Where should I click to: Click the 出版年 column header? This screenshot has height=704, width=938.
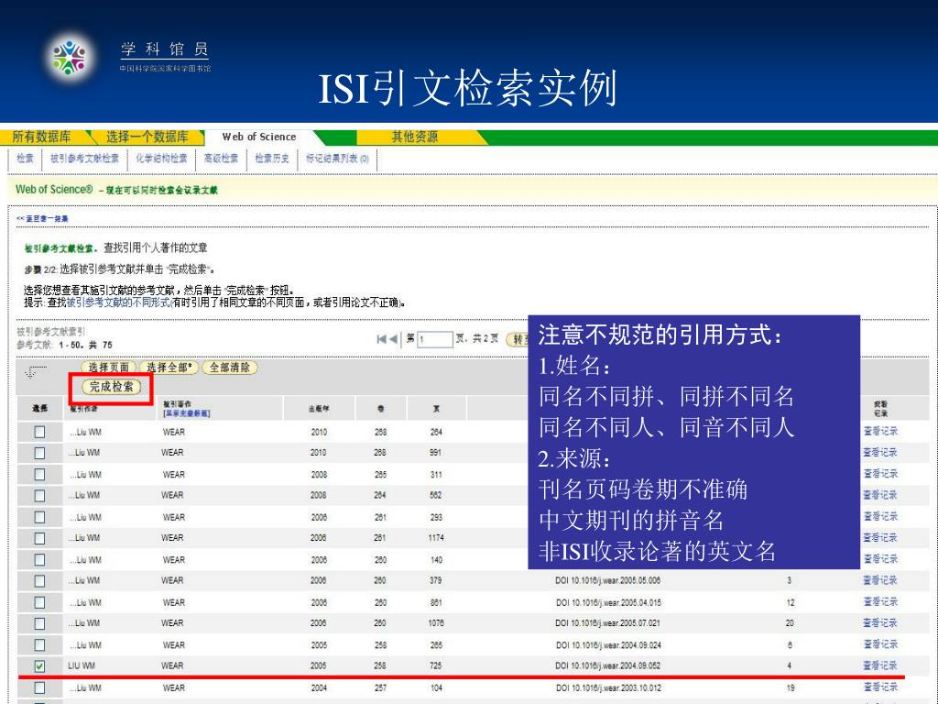(319, 409)
